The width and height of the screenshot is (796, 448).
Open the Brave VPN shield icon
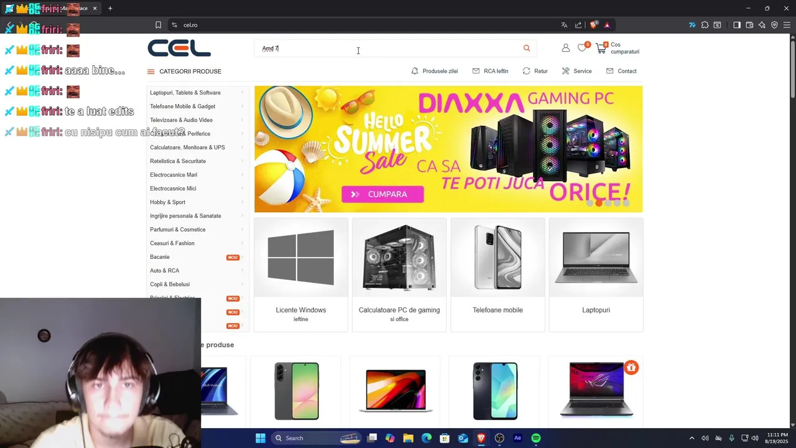(x=774, y=25)
